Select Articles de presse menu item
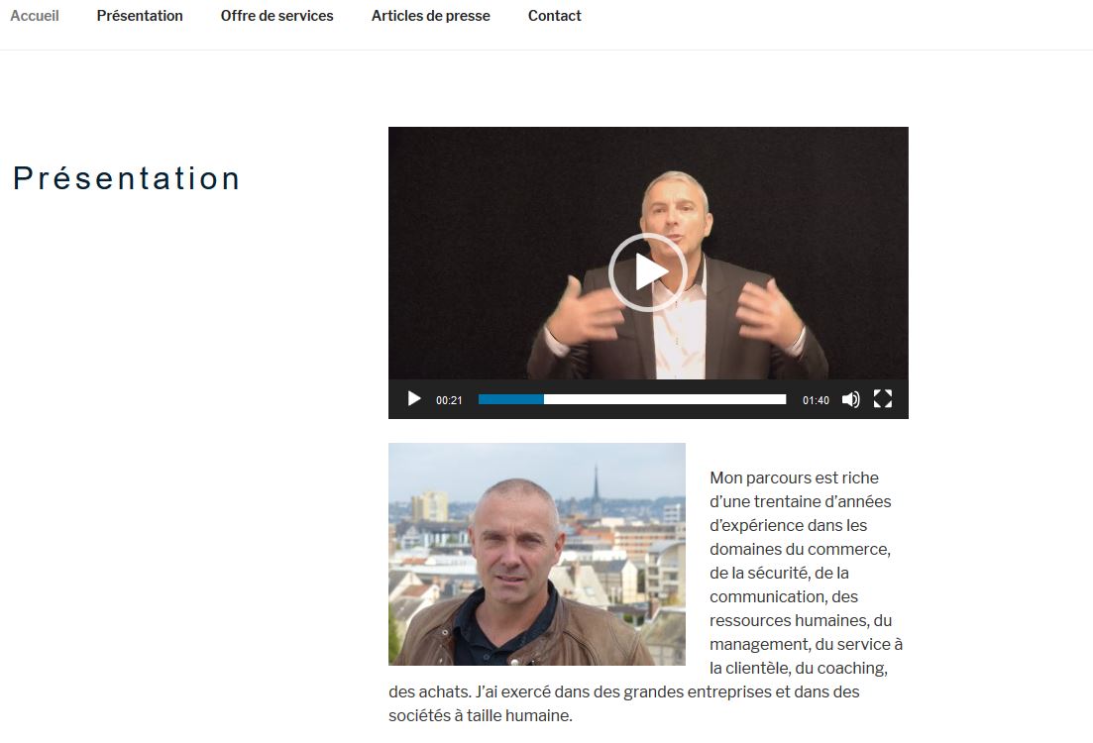The image size is (1093, 743). [431, 15]
